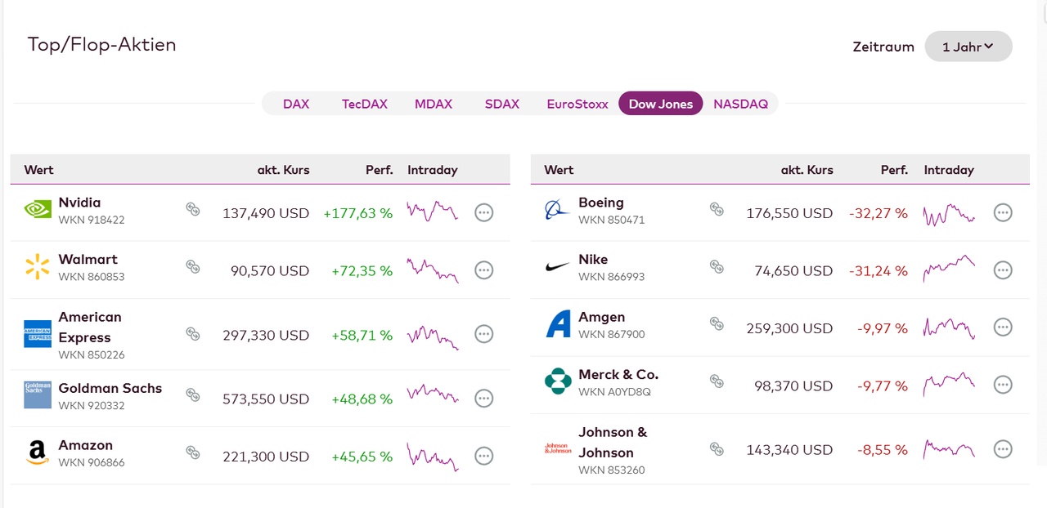Select the TecDAX index tab
Viewport: 1047px width, 508px height.
365,104
